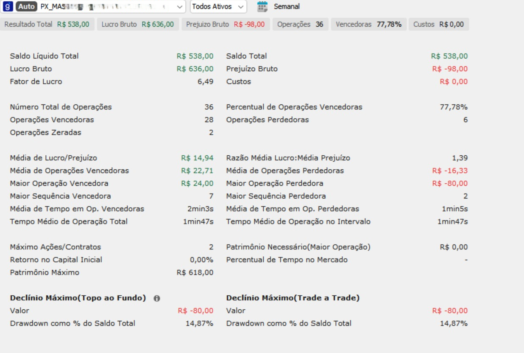Click the Número Total de Operações label
The image size is (524, 353).
[x=61, y=107]
